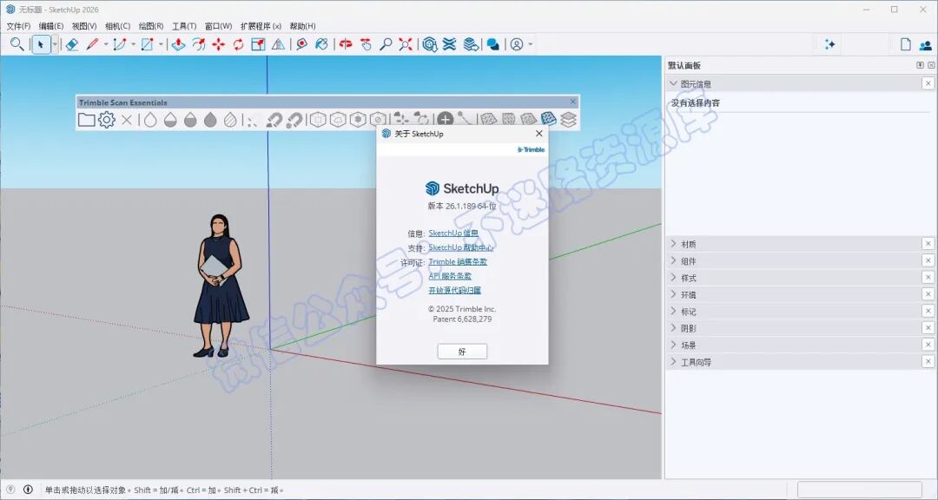Viewport: 938px width, 500px height.
Task: Open the API 服务条款 link
Action: [x=450, y=276]
